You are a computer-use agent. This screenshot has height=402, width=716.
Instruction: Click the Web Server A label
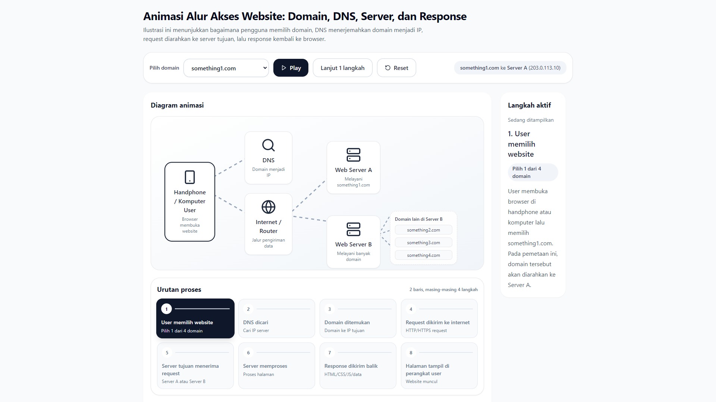354,170
